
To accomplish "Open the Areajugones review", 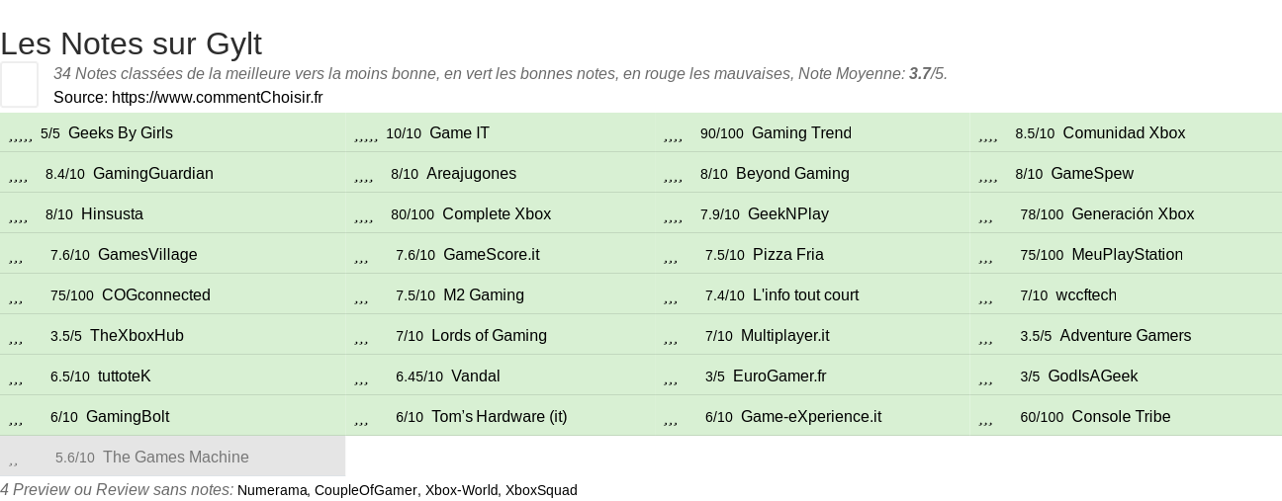I will click(x=471, y=173).
